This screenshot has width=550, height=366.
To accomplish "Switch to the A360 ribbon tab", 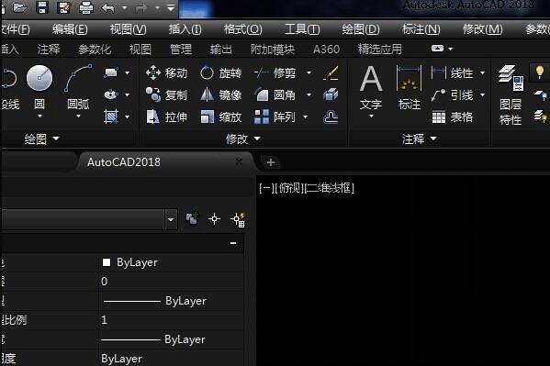I will point(326,50).
